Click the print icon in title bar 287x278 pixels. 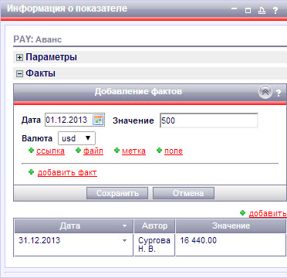coord(262,11)
